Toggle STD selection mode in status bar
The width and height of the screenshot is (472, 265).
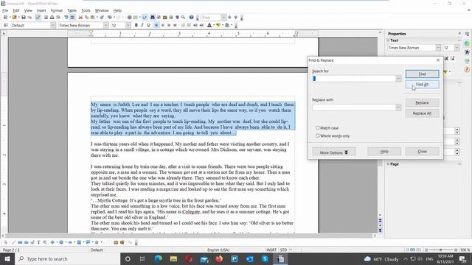[283, 250]
